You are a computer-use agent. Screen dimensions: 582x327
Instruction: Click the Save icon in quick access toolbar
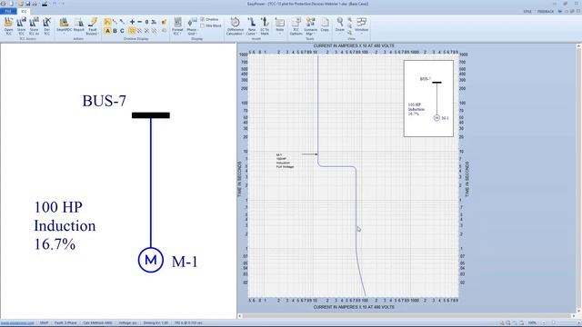[27, 4]
